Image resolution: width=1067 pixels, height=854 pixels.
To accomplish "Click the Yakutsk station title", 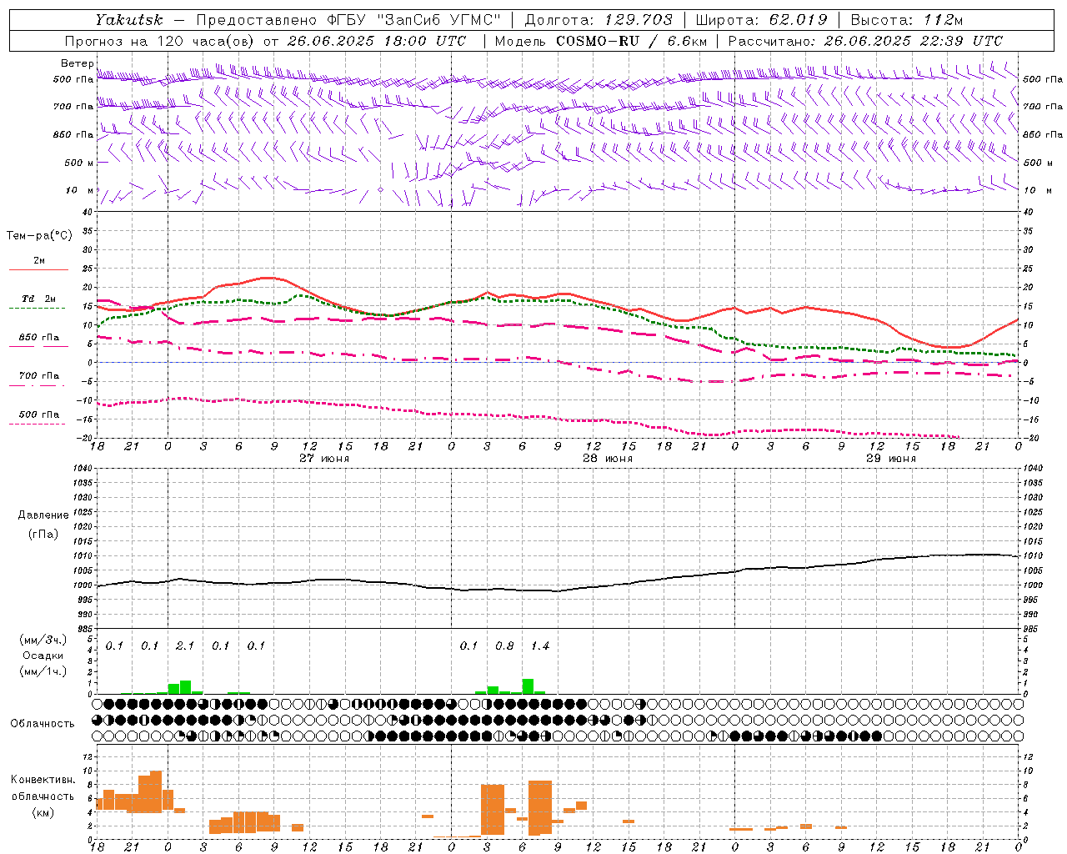I will pyautogui.click(x=128, y=20).
